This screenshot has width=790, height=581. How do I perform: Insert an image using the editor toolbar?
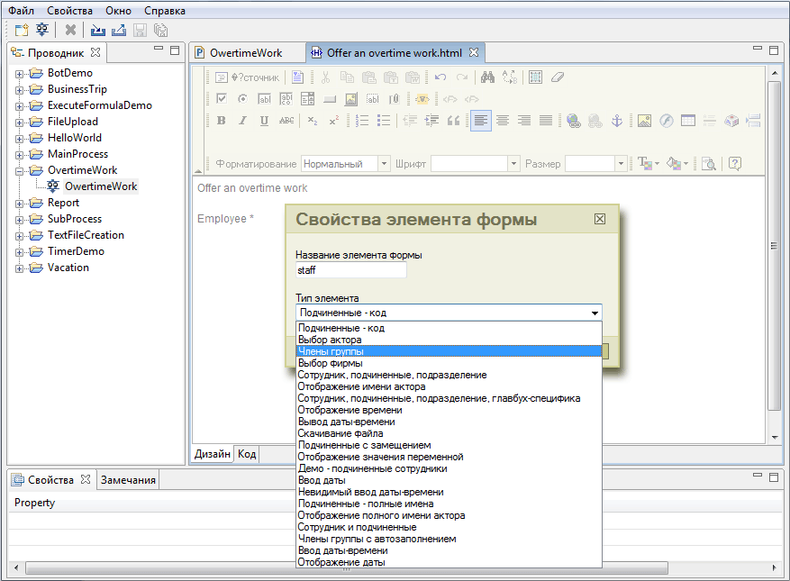click(644, 120)
